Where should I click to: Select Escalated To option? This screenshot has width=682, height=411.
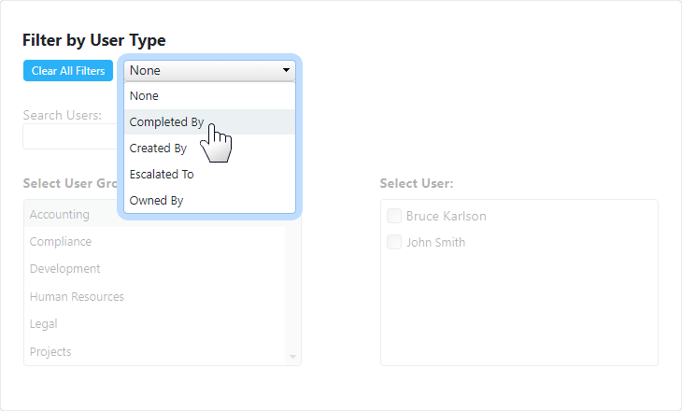(209, 174)
